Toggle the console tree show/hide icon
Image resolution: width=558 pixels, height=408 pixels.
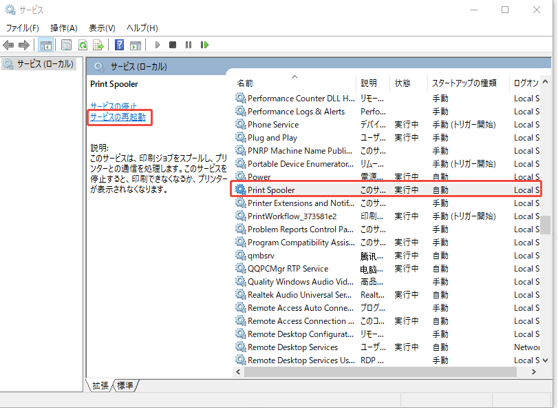click(x=46, y=45)
